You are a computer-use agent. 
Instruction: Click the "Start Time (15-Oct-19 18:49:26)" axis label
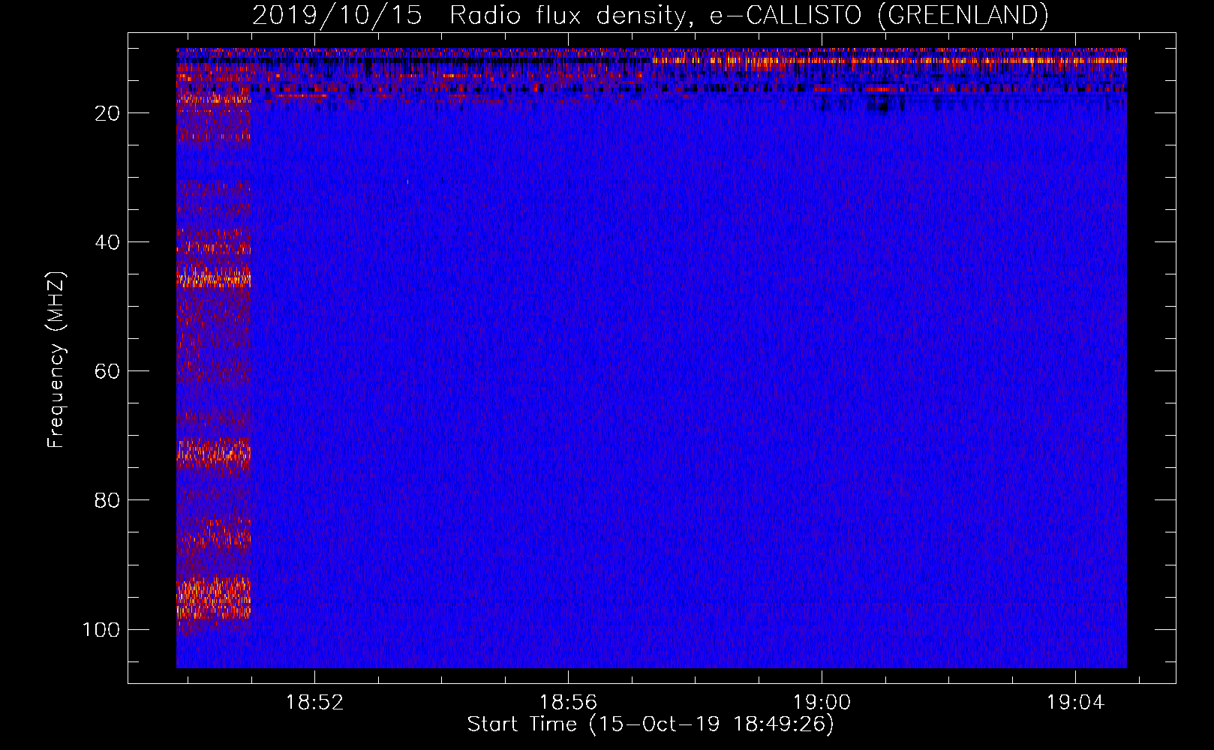pos(651,724)
